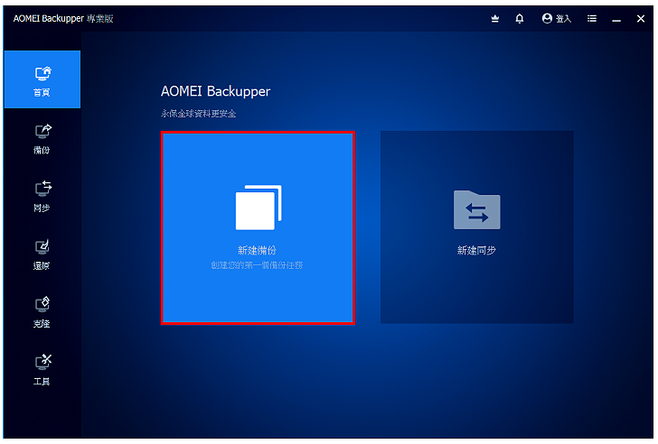
Task: Open the hamburger menu icon in title bar
Action: 592,19
